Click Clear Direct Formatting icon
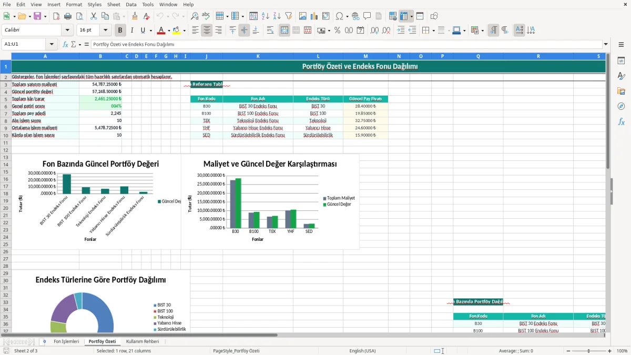 (147, 16)
